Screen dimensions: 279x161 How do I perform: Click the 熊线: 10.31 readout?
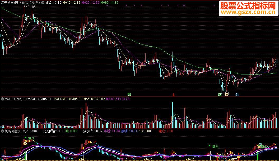point(129,131)
